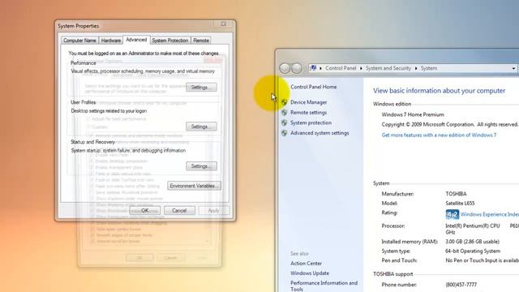
Task: Go to Control Panel Home
Action: (x=314, y=87)
